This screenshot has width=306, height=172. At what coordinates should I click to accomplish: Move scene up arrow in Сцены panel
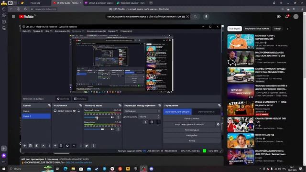click(x=44, y=146)
